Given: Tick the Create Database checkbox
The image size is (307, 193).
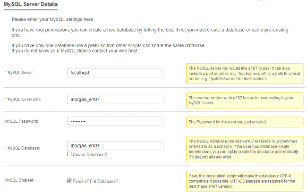Looking at the screenshot, I should point(69,154).
